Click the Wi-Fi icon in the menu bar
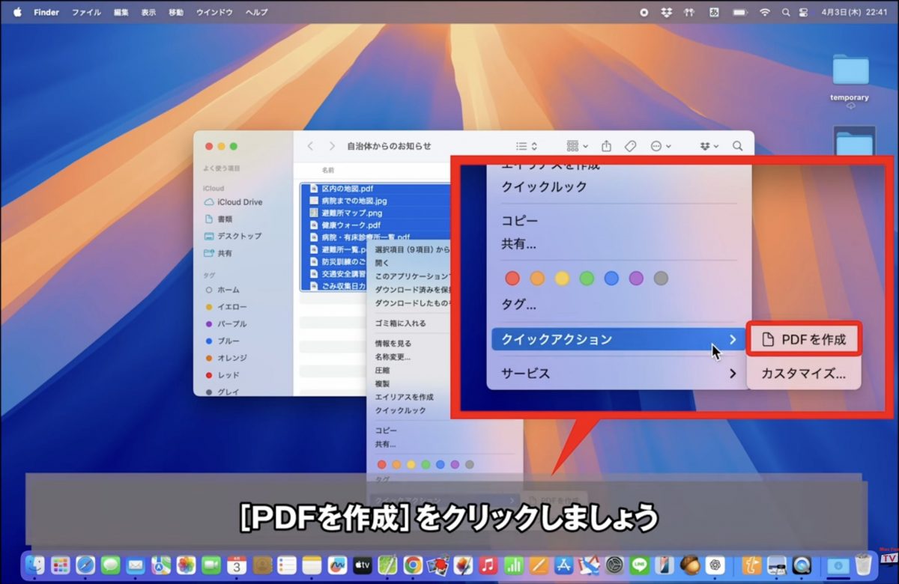 pyautogui.click(x=764, y=13)
